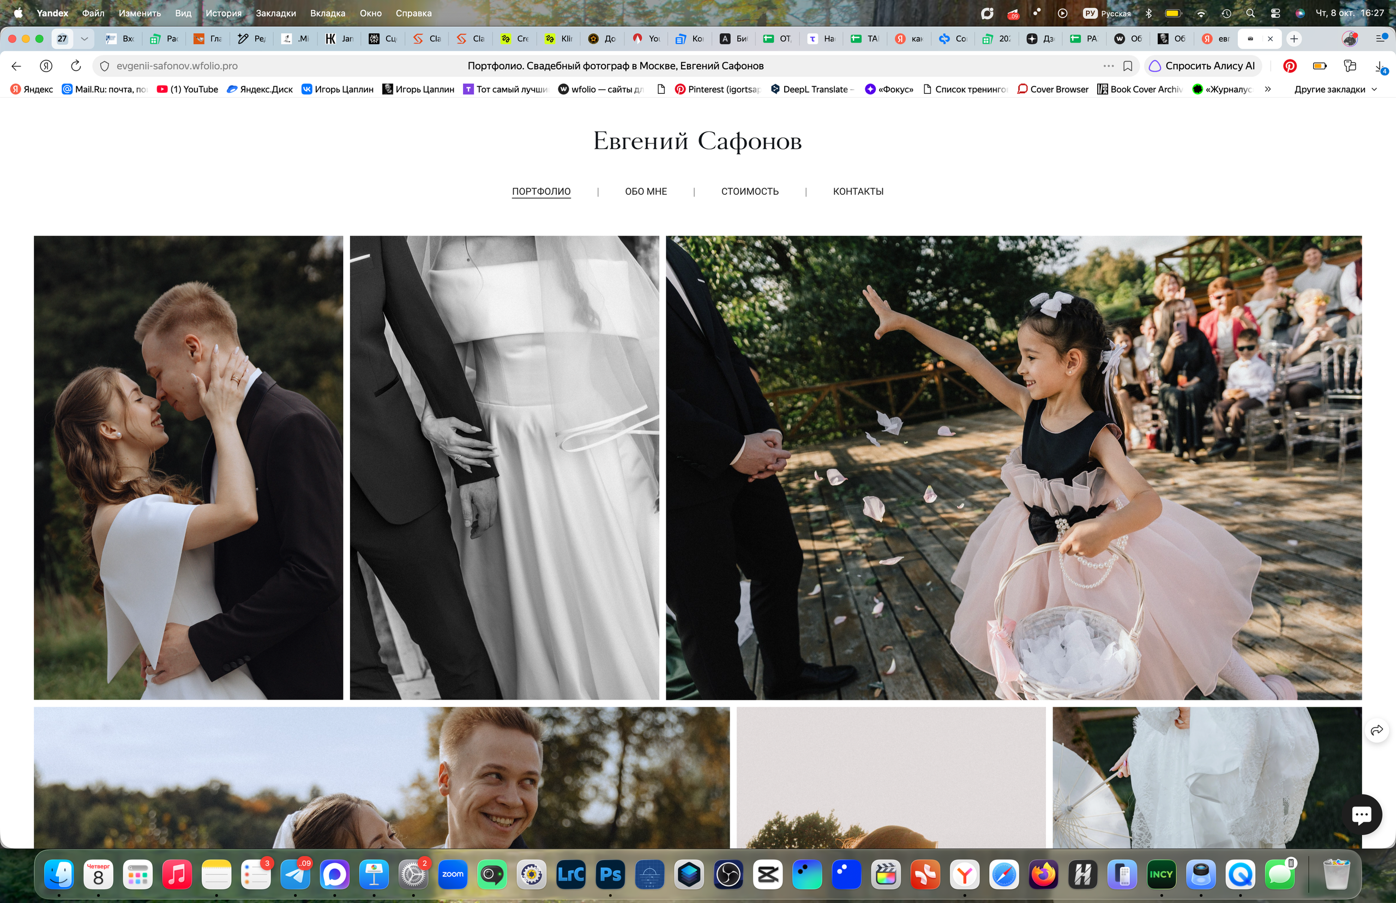
Task: Open the Music app in the Dock
Action: [177, 875]
